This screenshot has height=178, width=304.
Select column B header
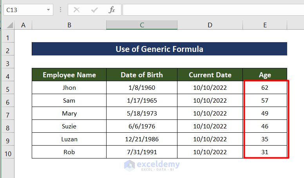[69, 25]
